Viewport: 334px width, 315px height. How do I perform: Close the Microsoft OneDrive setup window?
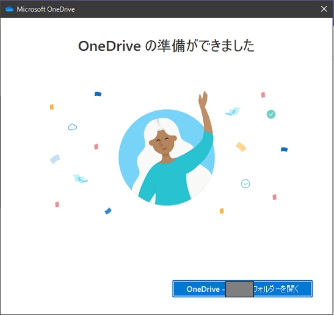coord(324,9)
